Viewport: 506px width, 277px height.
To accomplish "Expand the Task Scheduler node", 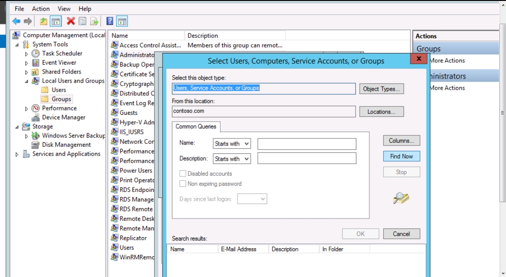I will coord(26,54).
